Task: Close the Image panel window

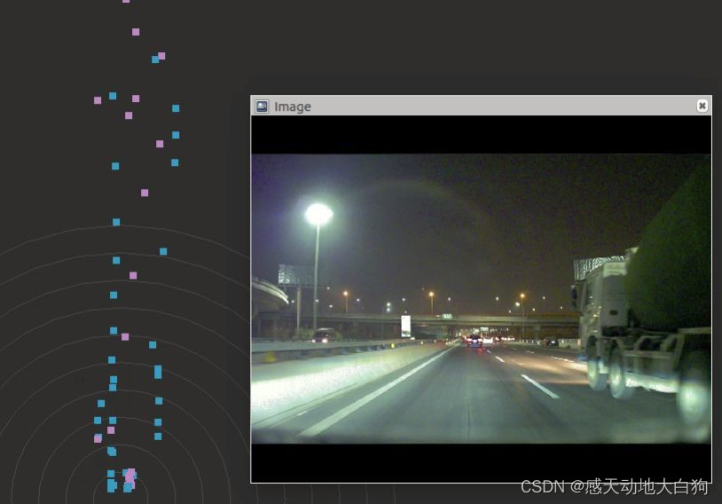Action: (702, 106)
